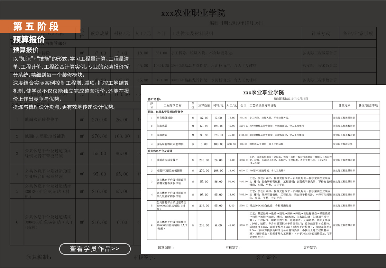Click the 白色砖铺贴(人工+辅料) item name
Image resolution: width=386 pixels, height=268 pixels.
coord(171,227)
